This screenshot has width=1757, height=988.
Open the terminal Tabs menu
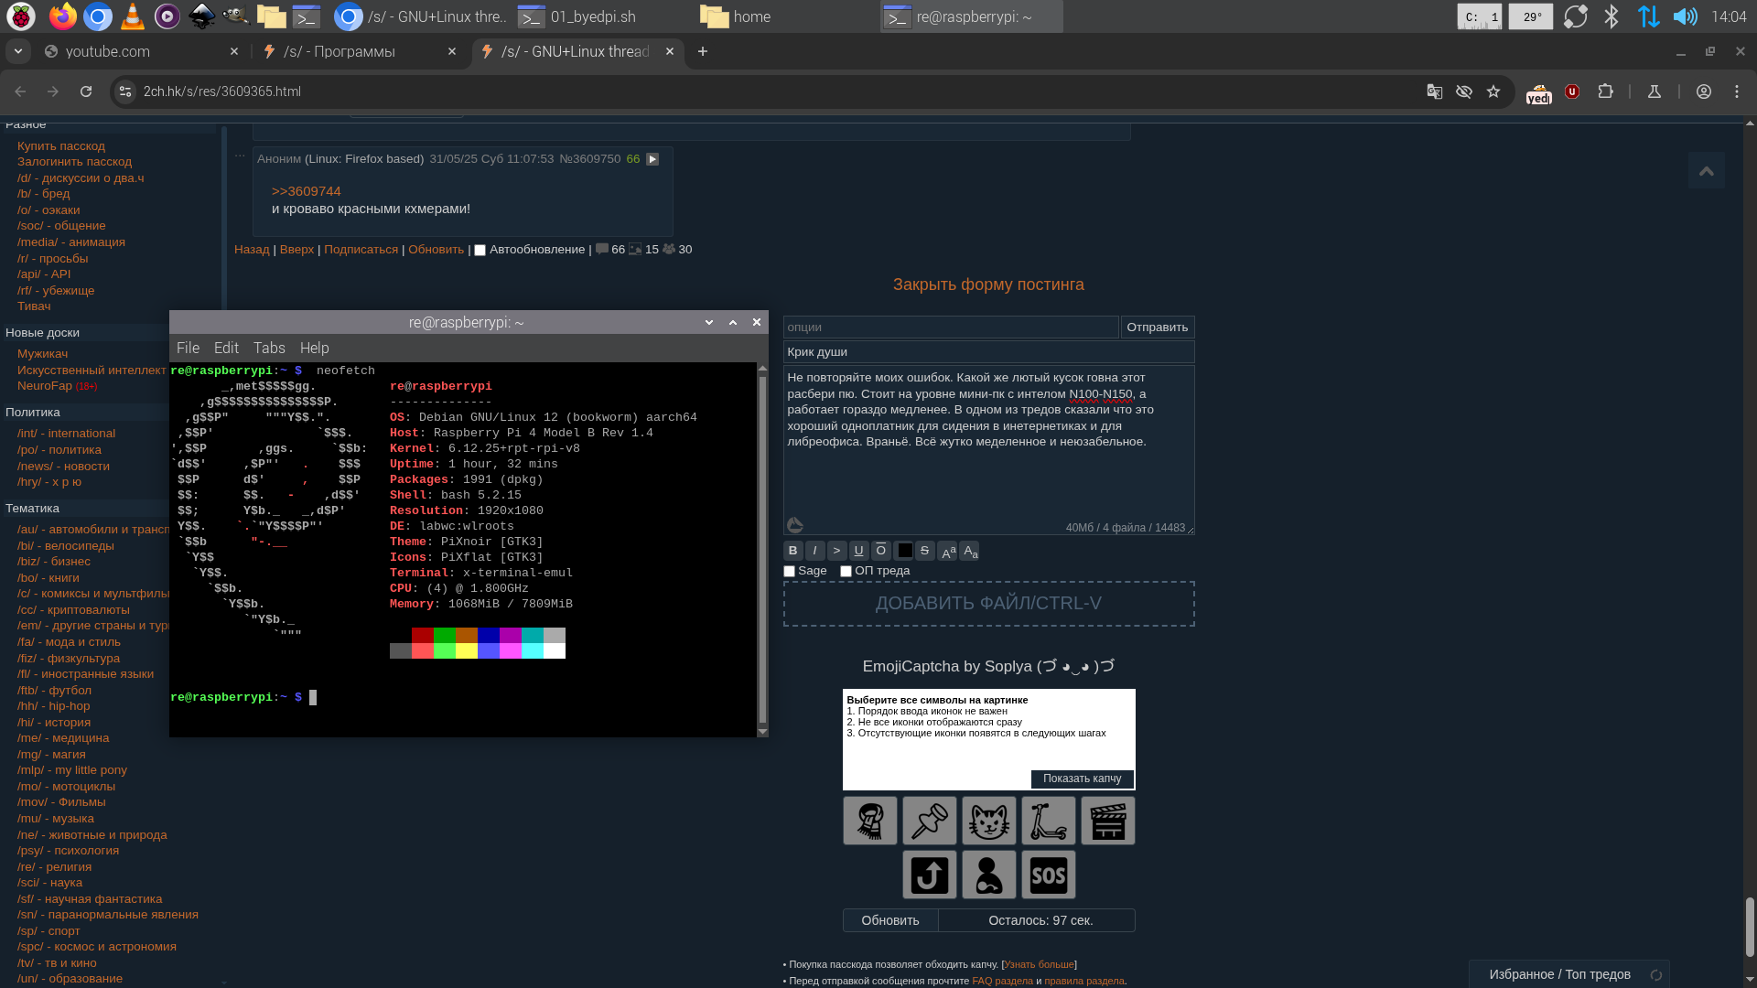(269, 349)
